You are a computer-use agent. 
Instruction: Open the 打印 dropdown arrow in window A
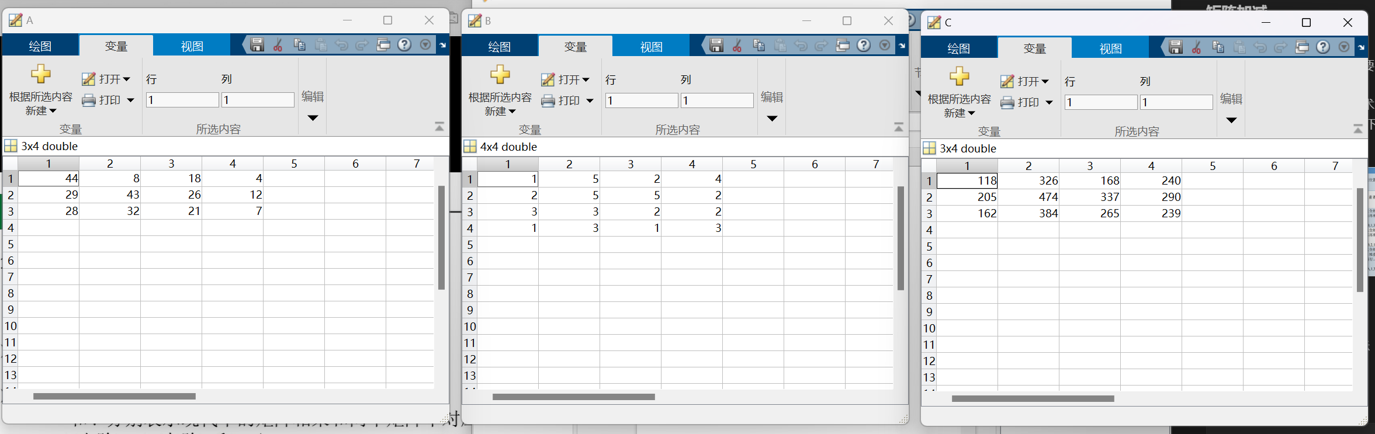(131, 100)
